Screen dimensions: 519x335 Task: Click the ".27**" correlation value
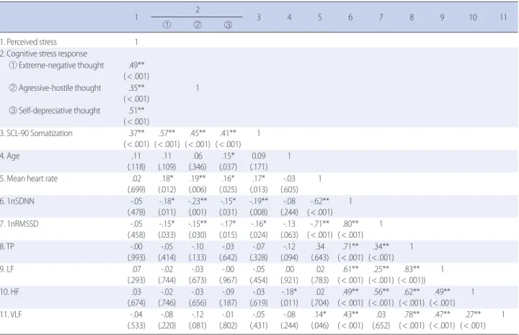click(x=473, y=315)
